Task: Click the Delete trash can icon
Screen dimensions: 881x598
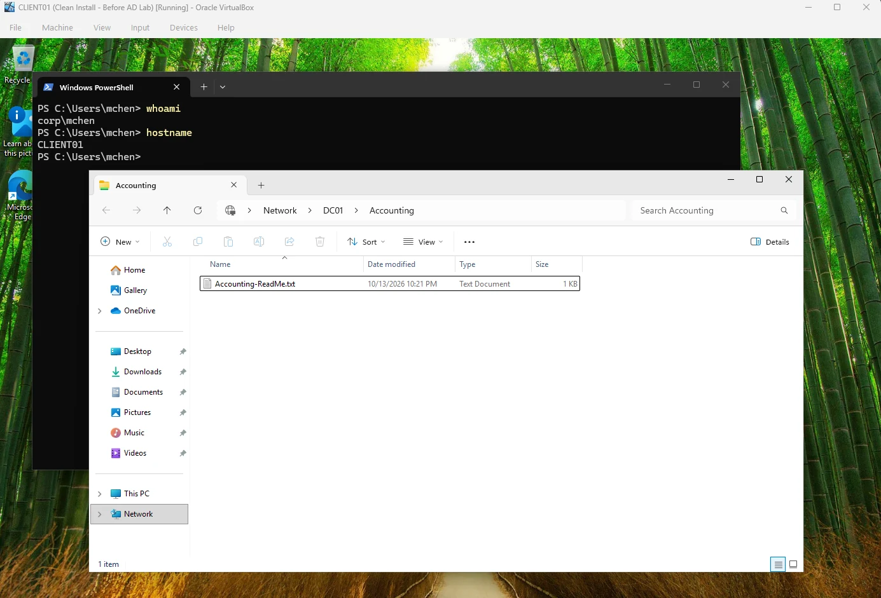Action: pyautogui.click(x=320, y=242)
